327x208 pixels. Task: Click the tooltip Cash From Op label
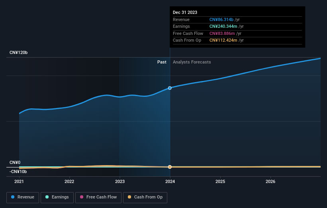click(187, 40)
